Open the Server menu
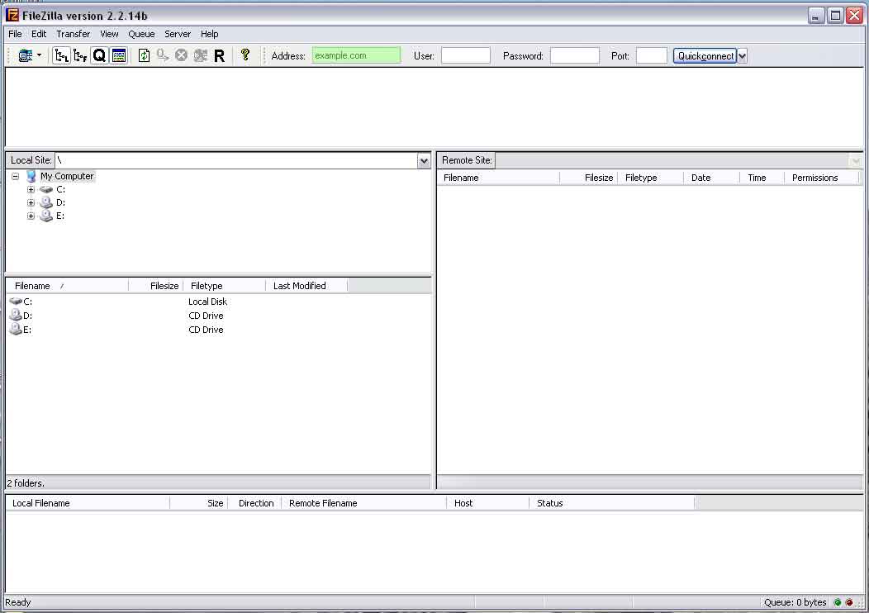 (178, 34)
